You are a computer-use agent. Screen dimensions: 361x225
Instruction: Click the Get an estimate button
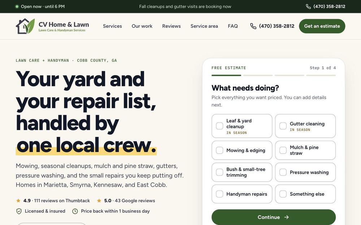[x=322, y=26]
